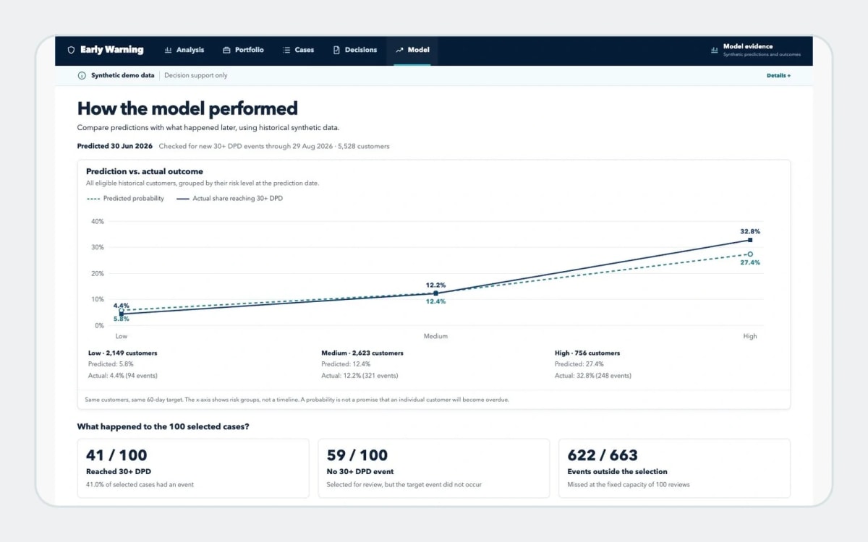The height and width of the screenshot is (542, 868).
Task: Expand the Details + link
Action: tap(778, 75)
